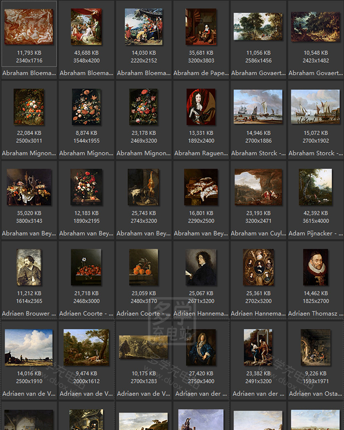Select the 43,688 KB Abraham Bloemaert thumbnail

coord(86,27)
